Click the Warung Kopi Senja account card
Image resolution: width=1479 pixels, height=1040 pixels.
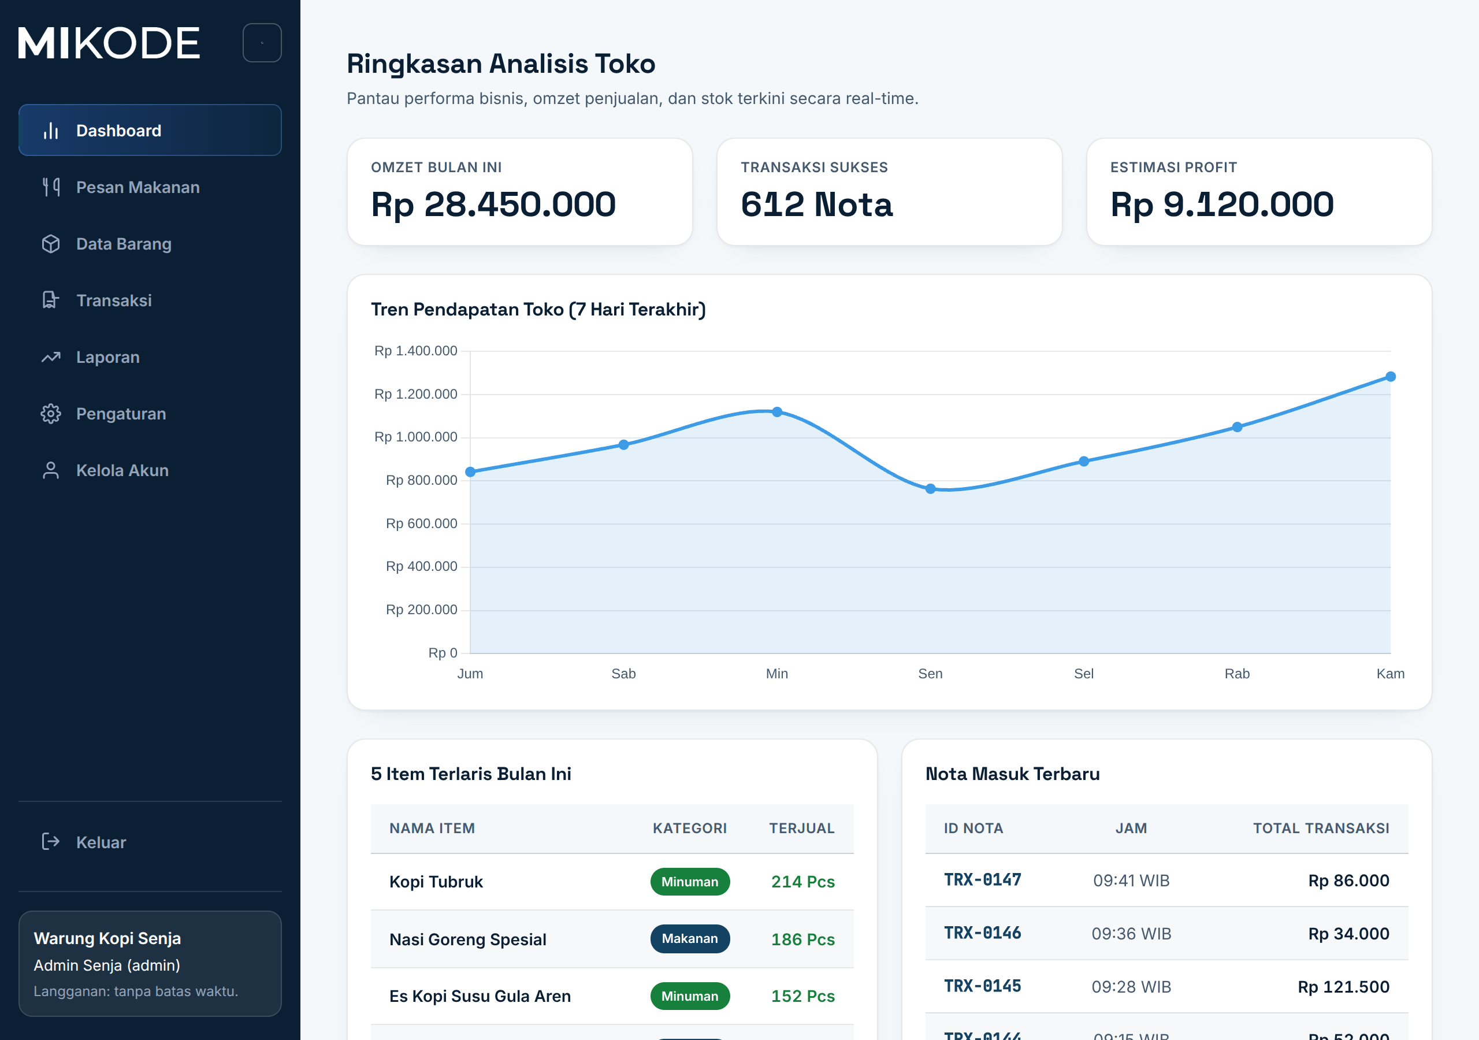[x=150, y=963]
